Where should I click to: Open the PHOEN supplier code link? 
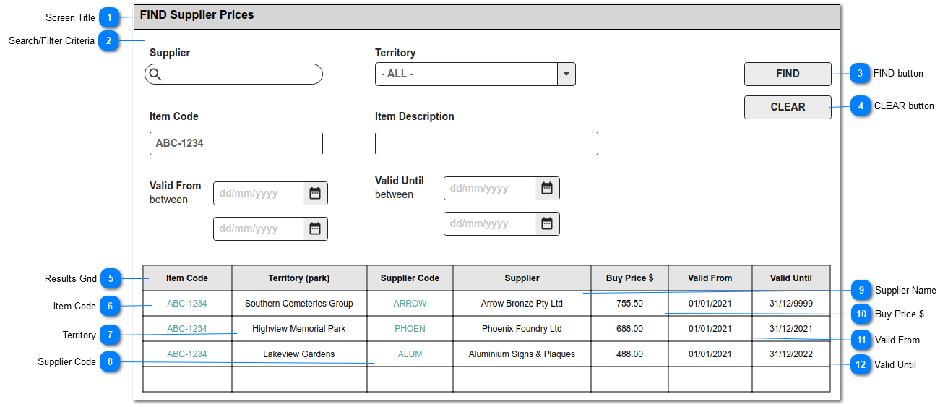click(x=410, y=329)
